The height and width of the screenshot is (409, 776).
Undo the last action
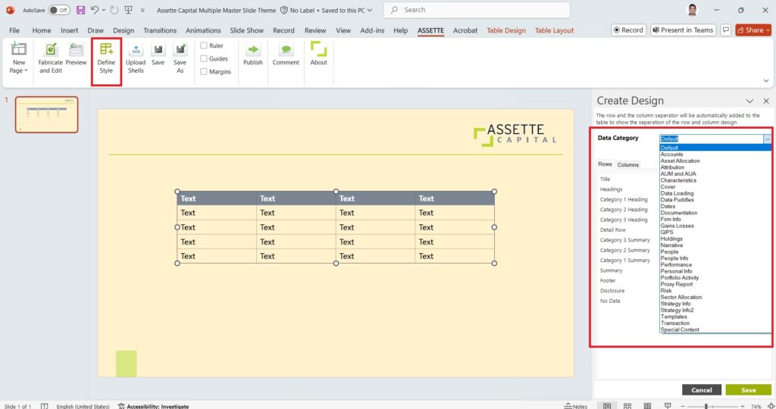click(95, 10)
